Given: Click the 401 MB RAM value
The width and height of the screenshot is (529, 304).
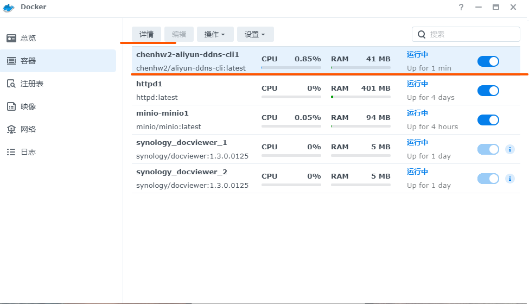Looking at the screenshot, I should (x=375, y=88).
